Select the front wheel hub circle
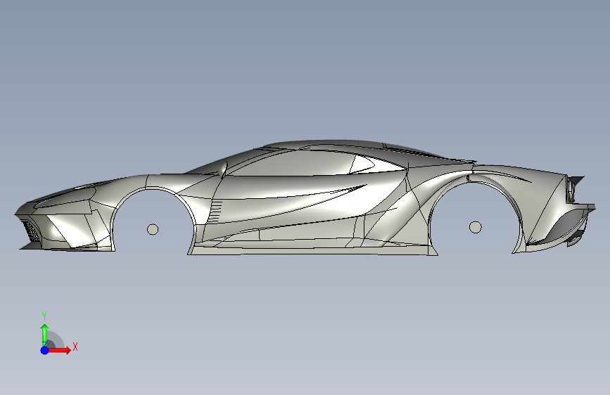The width and height of the screenshot is (610, 395). 153,229
